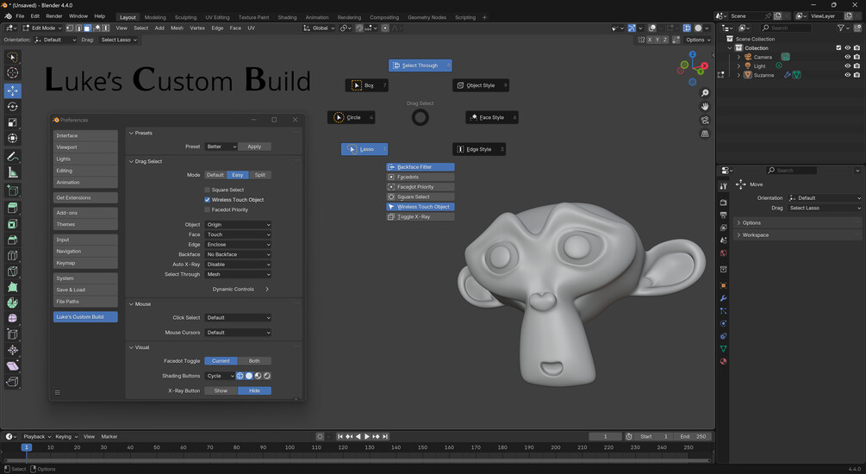This screenshot has width=866, height=474.
Task: Open the Render menu
Action: [54, 16]
